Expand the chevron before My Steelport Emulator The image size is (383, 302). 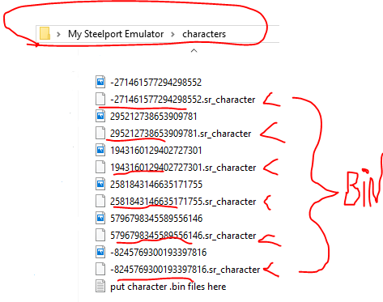[58, 34]
